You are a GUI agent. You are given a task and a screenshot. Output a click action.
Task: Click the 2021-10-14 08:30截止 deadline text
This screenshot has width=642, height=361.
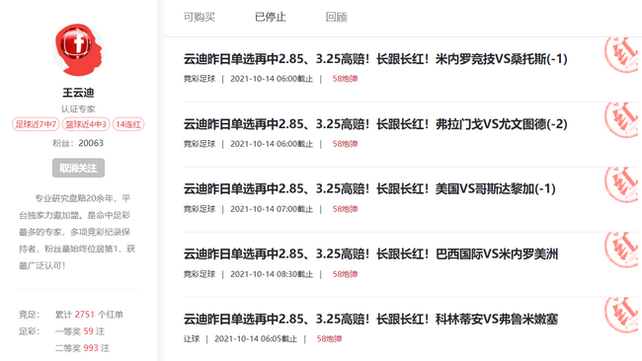(272, 274)
